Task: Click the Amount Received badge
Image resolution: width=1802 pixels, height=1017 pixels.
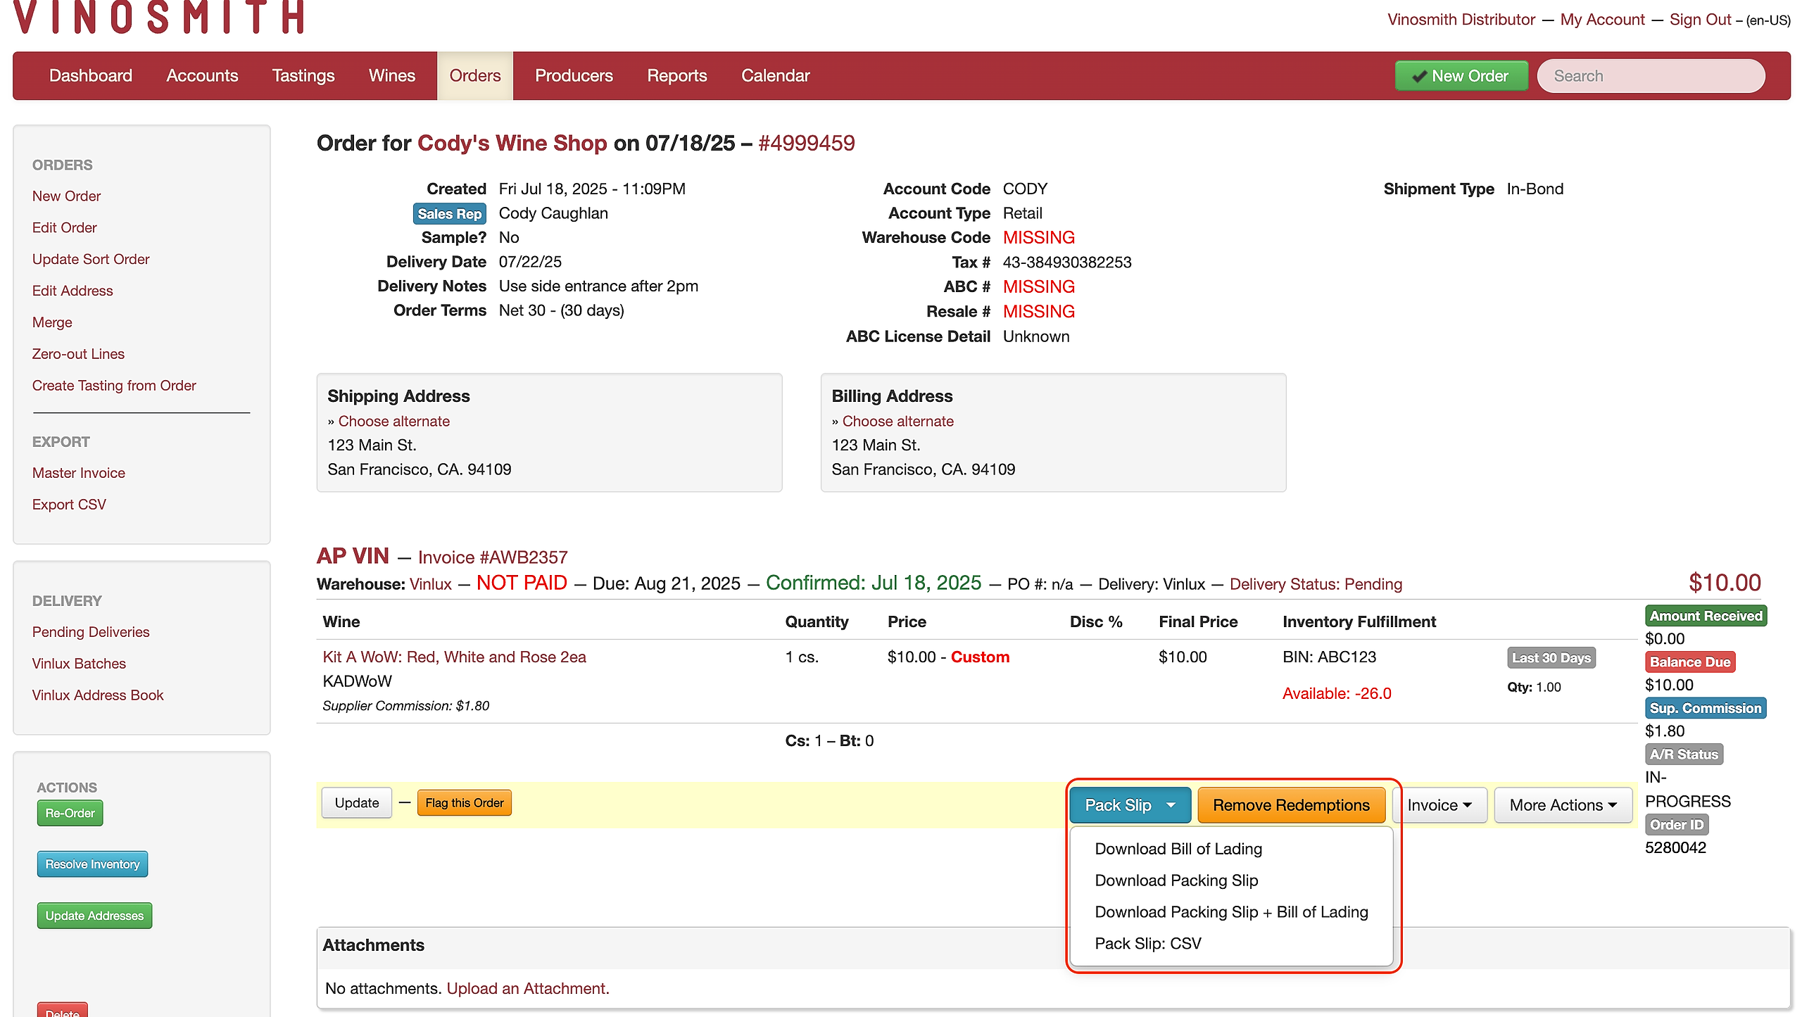Action: (1706, 616)
